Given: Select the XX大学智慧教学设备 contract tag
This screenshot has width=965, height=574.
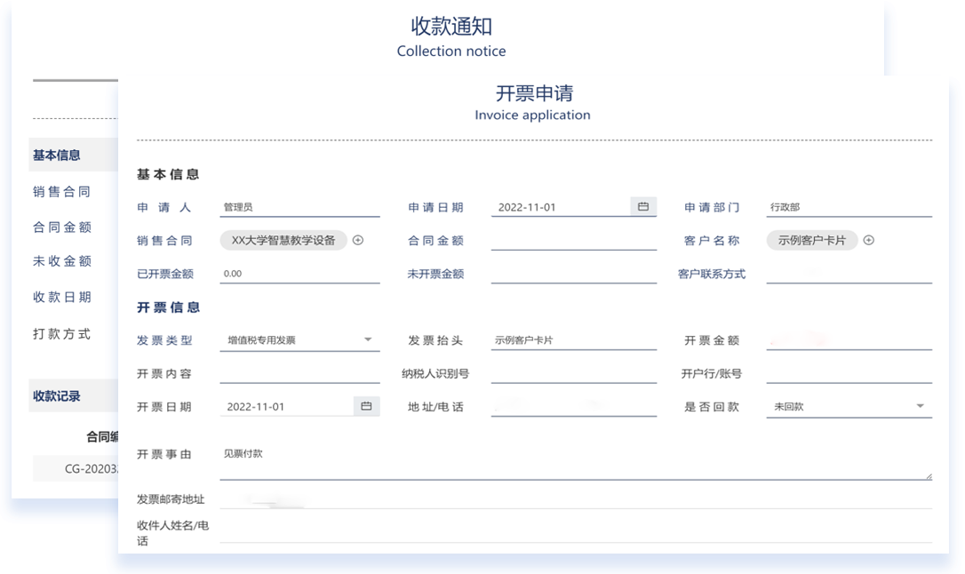Looking at the screenshot, I should tap(283, 240).
